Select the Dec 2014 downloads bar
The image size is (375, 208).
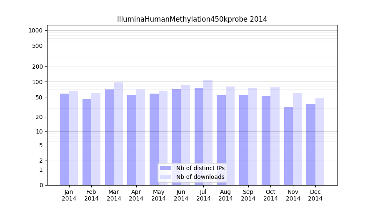click(320, 141)
